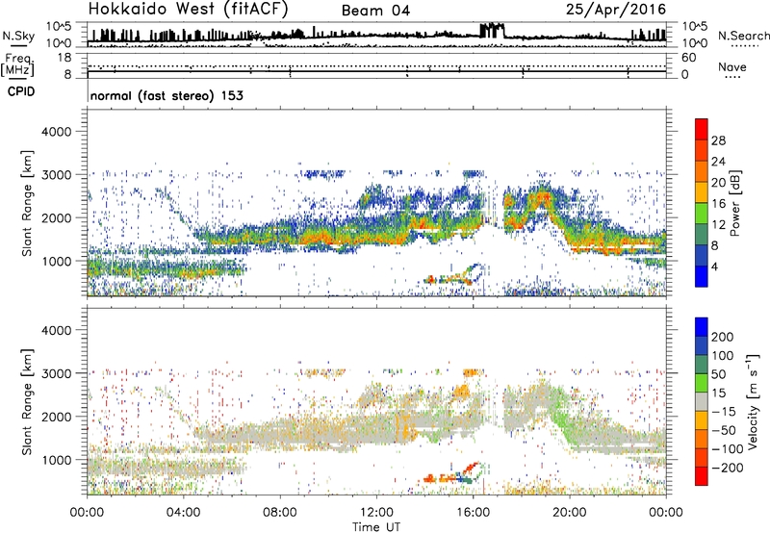Click the "N.Search" legend label
This screenshot has height=533, width=770.
coord(744,36)
